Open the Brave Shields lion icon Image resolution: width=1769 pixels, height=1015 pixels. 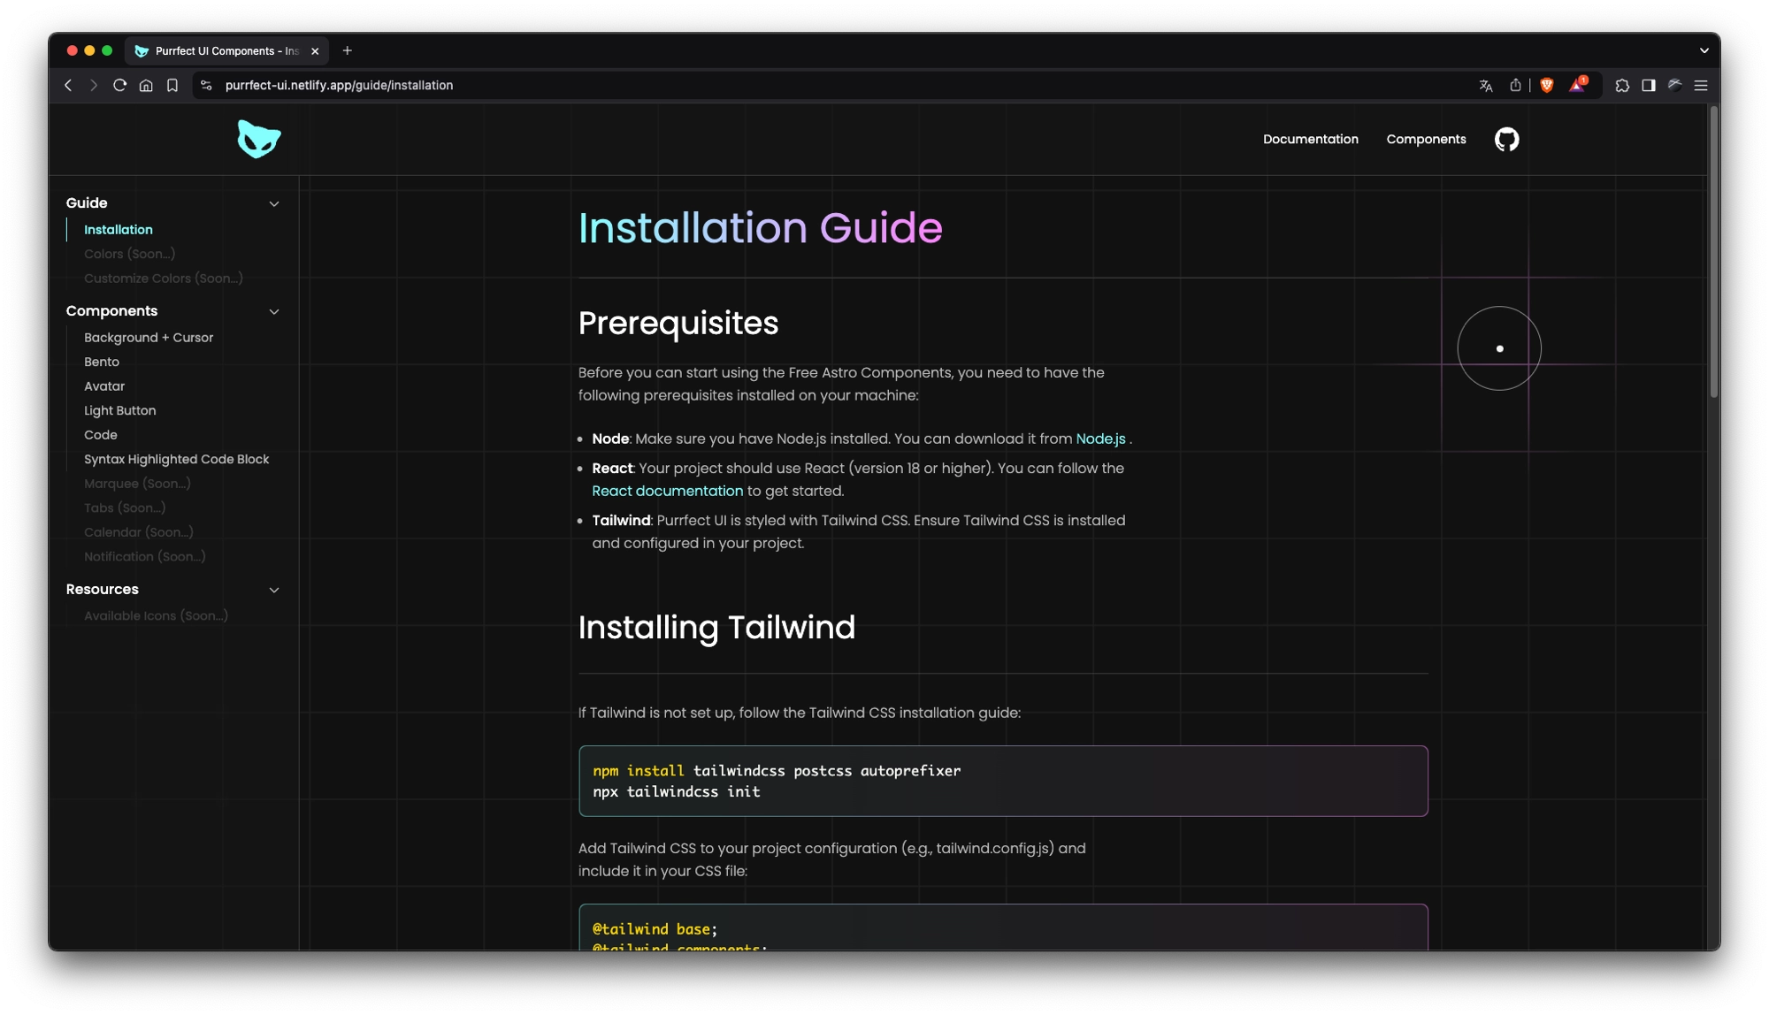click(1547, 86)
